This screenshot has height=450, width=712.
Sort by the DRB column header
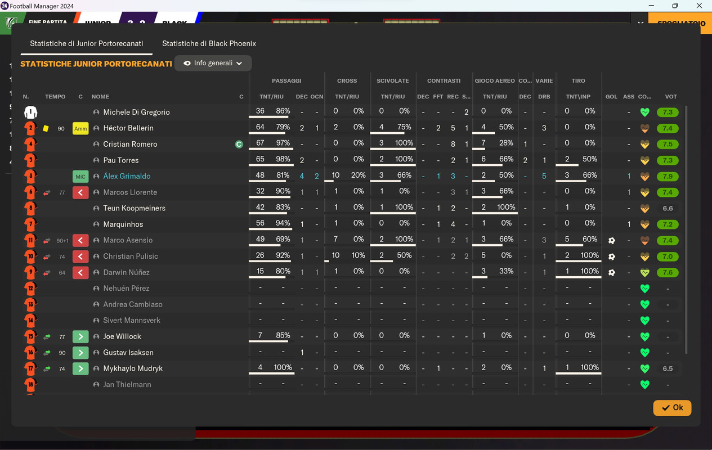coord(544,97)
